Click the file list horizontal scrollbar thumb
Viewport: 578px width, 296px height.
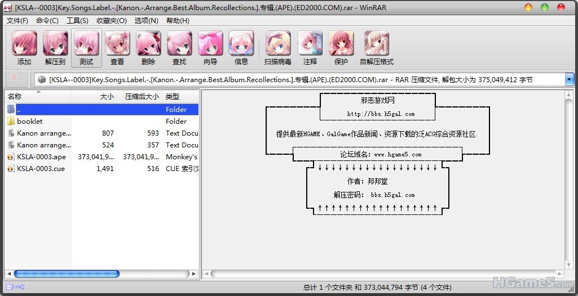click(x=67, y=273)
